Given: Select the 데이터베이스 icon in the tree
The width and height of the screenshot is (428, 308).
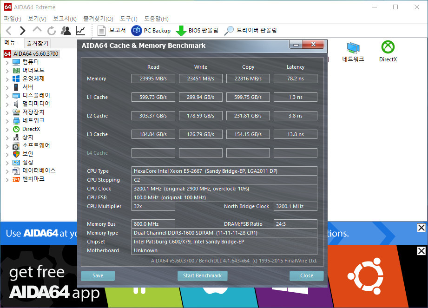Looking at the screenshot, I should click(16, 171).
